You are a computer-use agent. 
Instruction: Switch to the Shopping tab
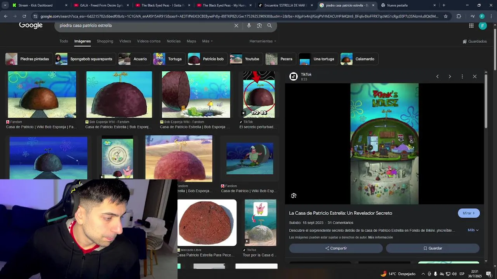coord(105,41)
